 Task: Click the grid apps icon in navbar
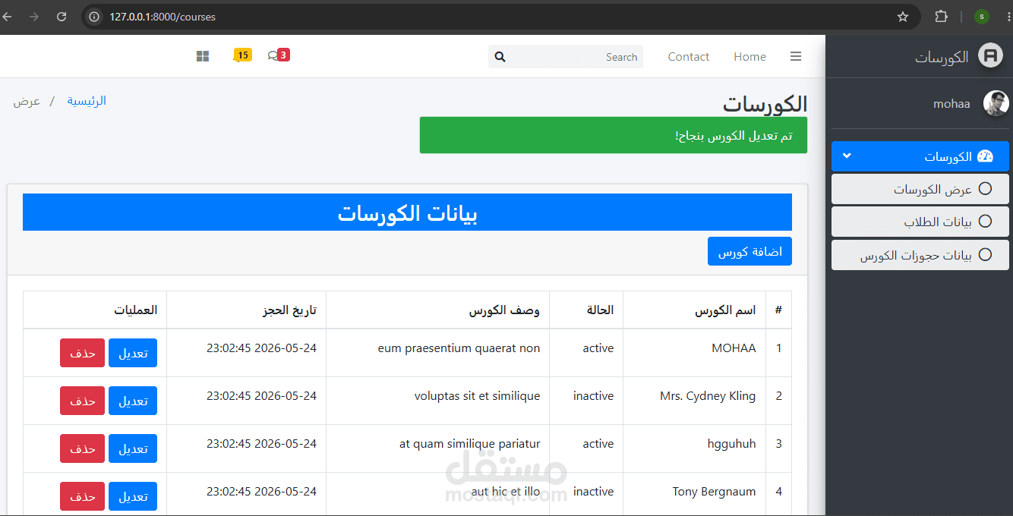(203, 56)
